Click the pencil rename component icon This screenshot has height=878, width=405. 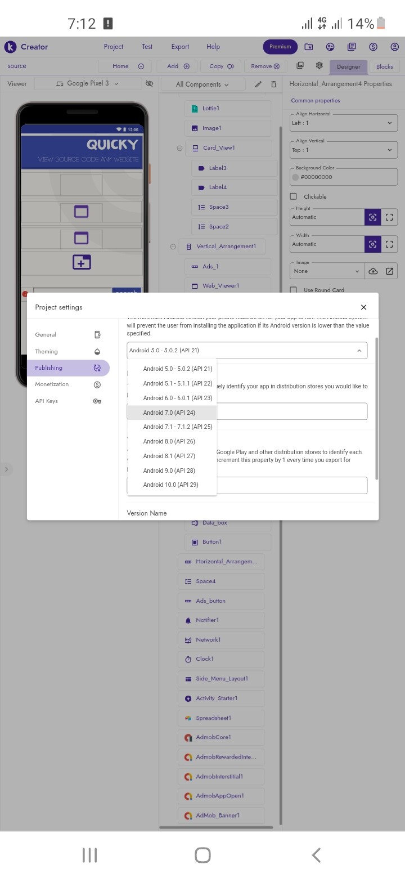click(258, 84)
